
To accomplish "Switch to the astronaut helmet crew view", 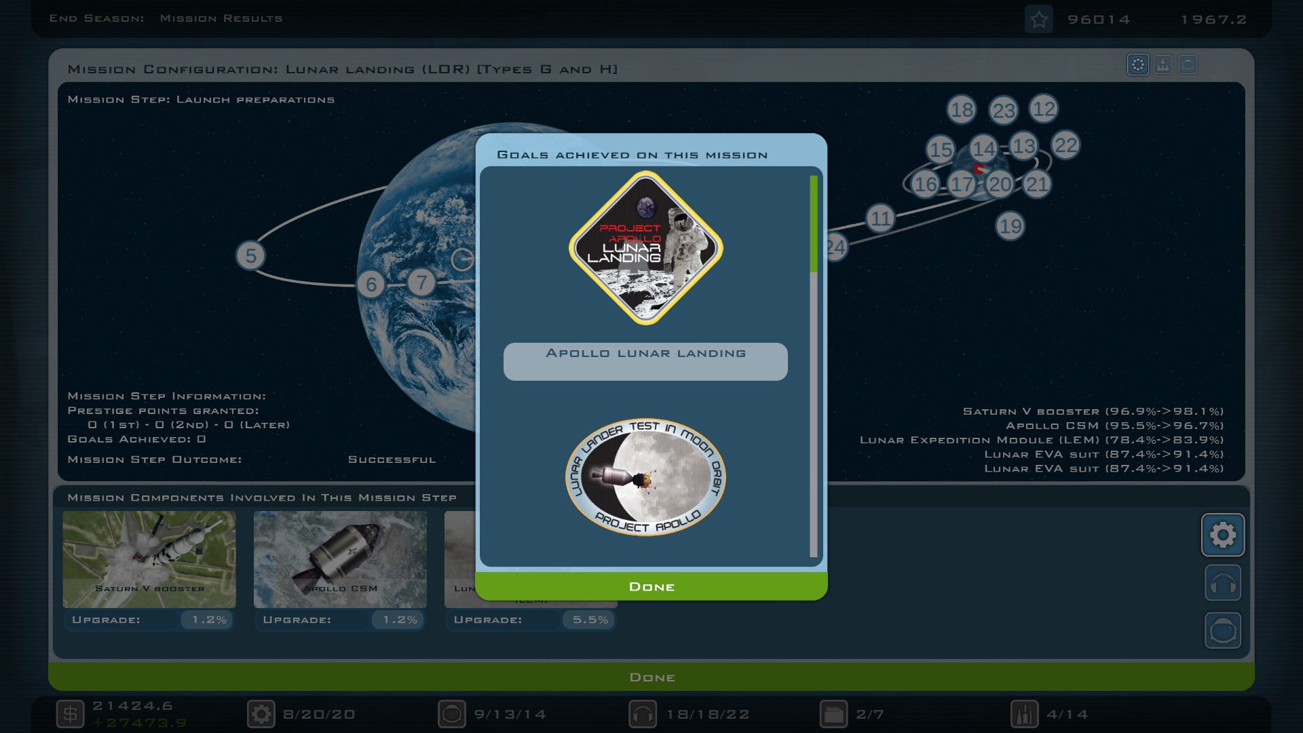I will [1188, 65].
